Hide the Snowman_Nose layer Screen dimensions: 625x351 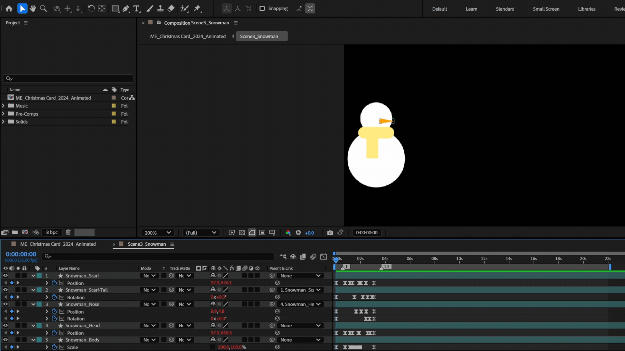[x=5, y=304]
